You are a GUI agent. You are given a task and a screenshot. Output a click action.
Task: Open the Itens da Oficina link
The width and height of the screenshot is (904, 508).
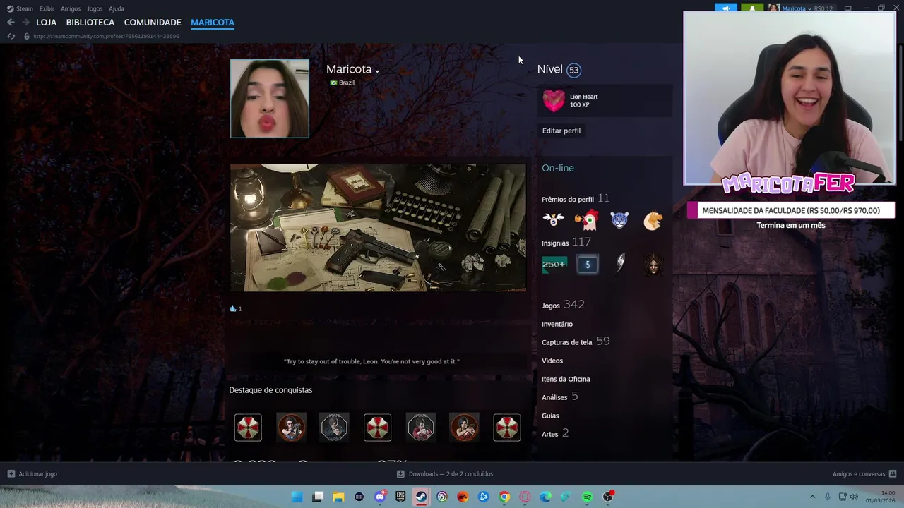pyautogui.click(x=566, y=379)
